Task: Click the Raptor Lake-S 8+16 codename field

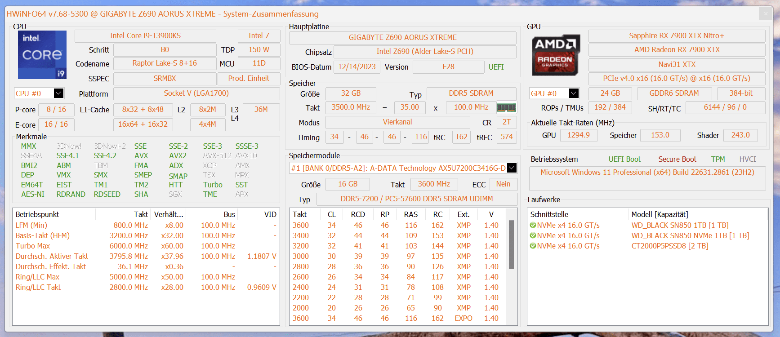Action: (165, 63)
